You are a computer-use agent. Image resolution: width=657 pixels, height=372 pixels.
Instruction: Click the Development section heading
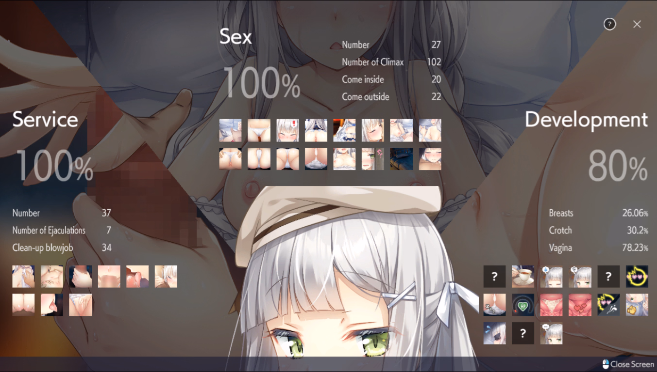[x=586, y=120]
